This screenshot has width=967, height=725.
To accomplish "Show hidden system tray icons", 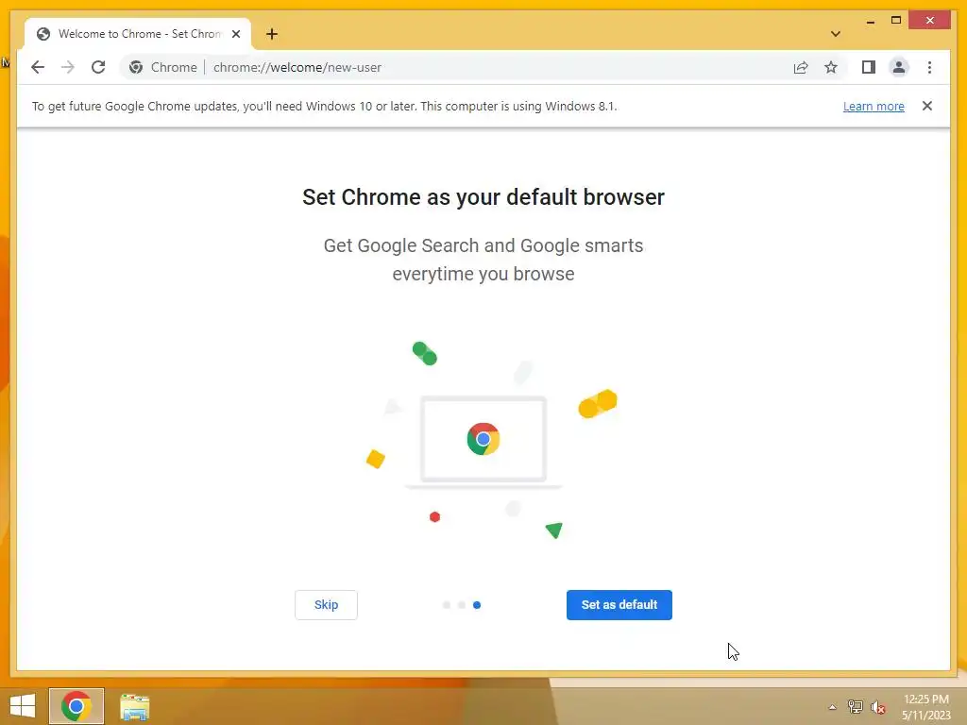I will click(x=832, y=707).
